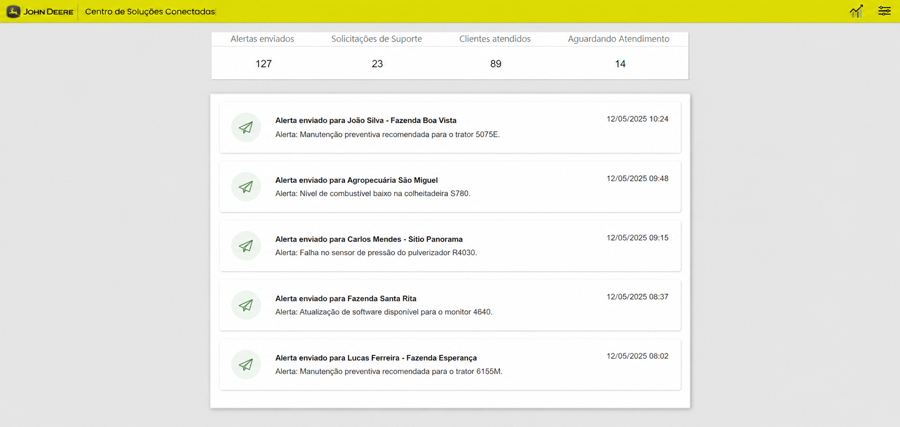Open the Clientes atendidos tab
This screenshot has height=427, width=900.
(495, 39)
